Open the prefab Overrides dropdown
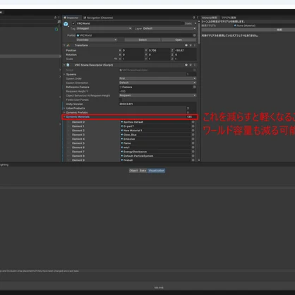This screenshot has width=295, height=295. point(97,40)
